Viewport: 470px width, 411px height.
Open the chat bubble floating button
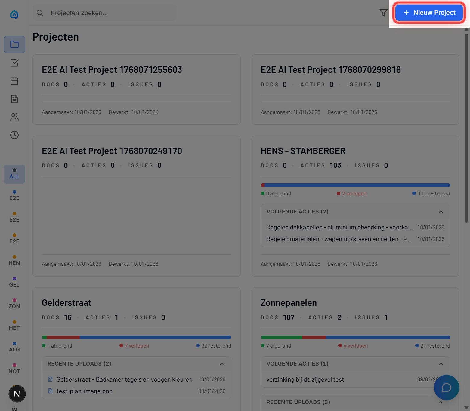pos(446,387)
